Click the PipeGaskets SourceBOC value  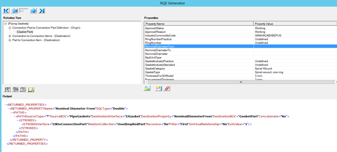tap(80, 116)
